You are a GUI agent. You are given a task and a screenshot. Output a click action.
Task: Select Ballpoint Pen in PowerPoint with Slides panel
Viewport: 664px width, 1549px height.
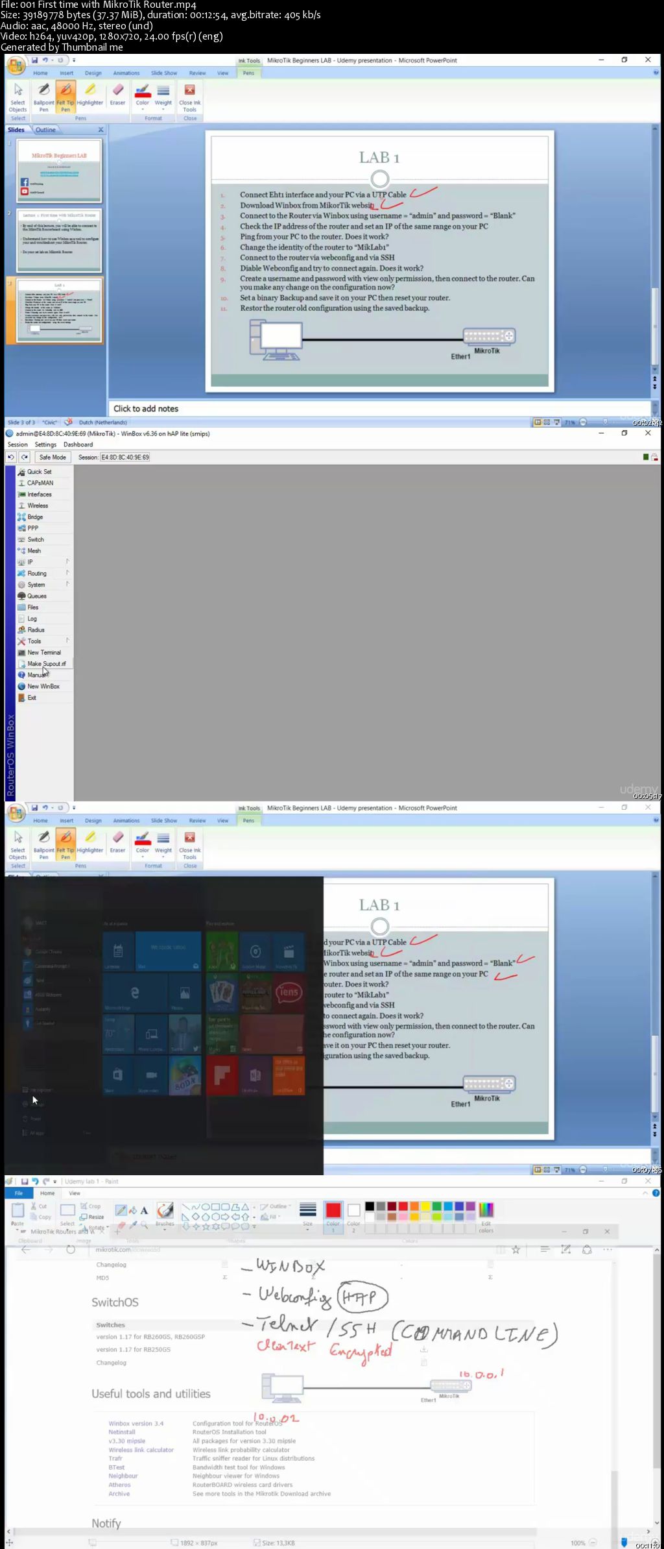point(43,97)
